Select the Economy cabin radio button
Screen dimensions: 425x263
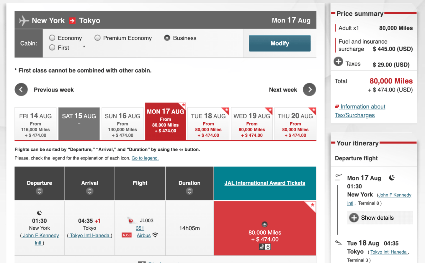click(x=52, y=38)
